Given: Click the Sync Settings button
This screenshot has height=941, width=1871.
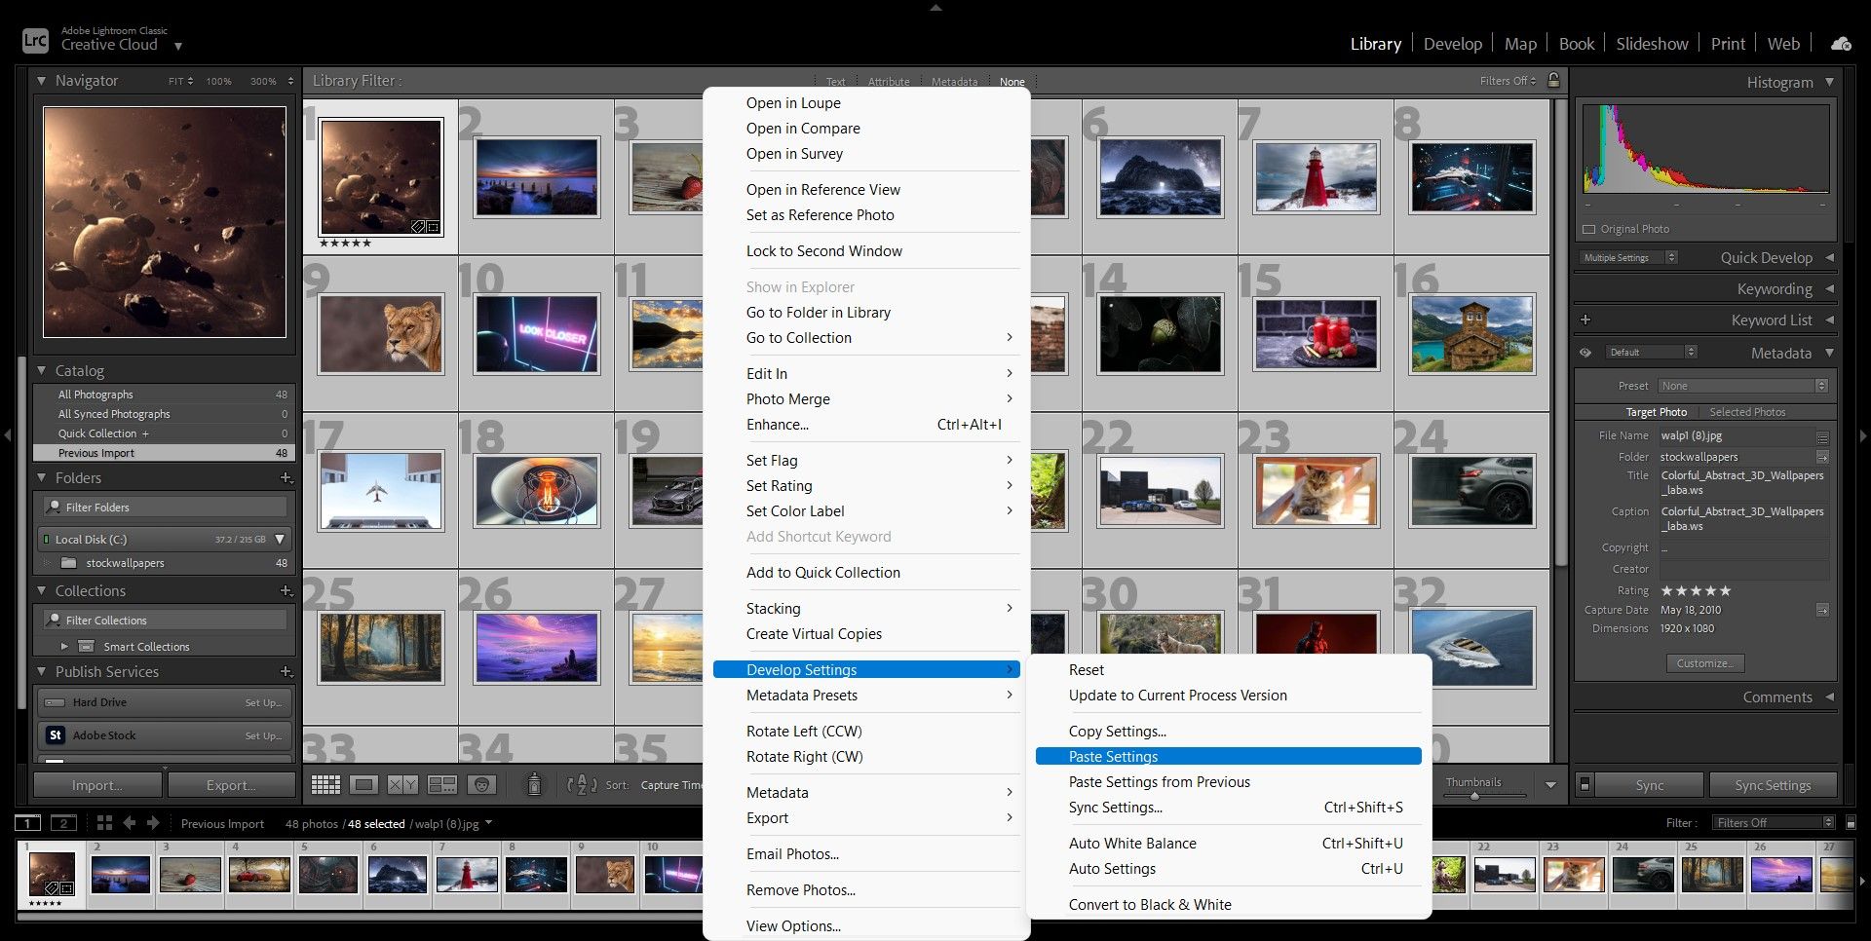Looking at the screenshot, I should [x=1772, y=785].
